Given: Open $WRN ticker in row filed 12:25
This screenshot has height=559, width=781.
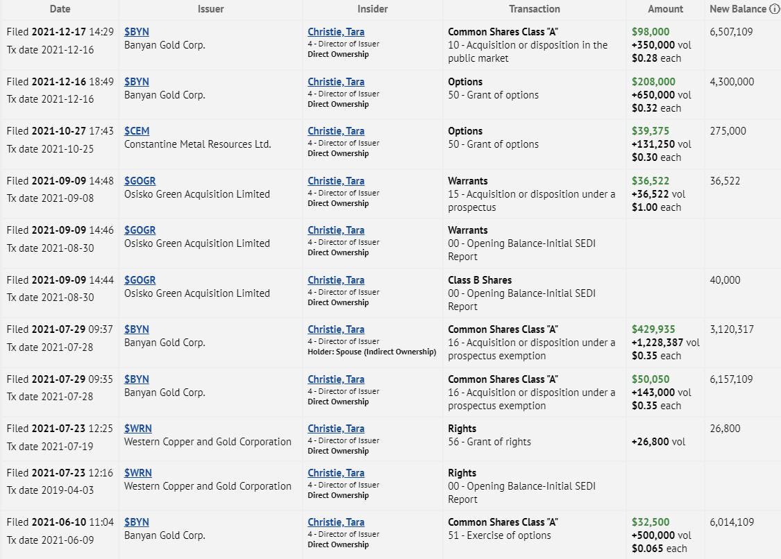Looking at the screenshot, I should pyautogui.click(x=138, y=428).
